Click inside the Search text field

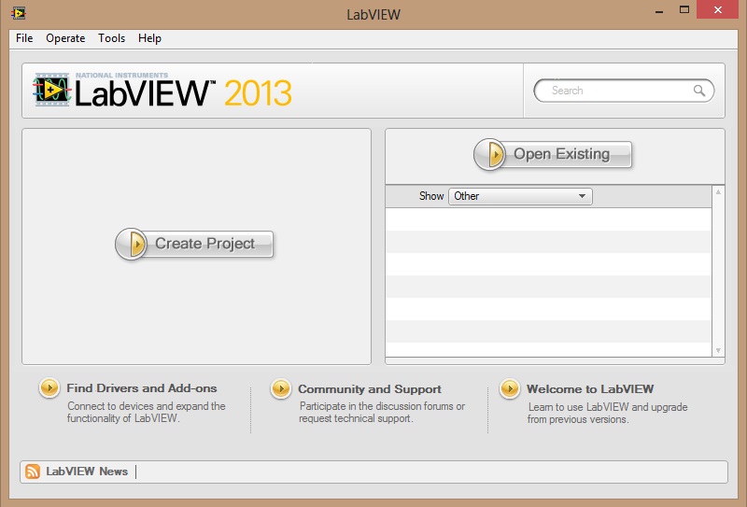pyautogui.click(x=616, y=91)
